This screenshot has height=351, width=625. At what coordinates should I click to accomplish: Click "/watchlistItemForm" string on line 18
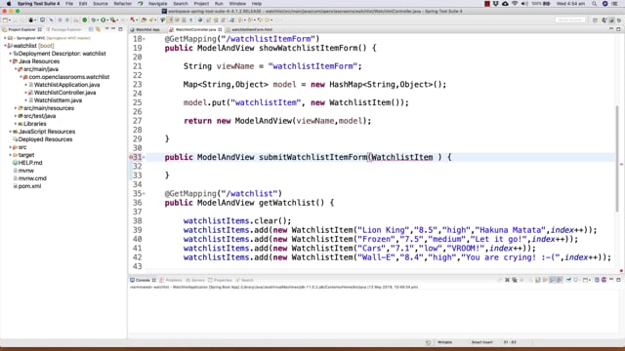pyautogui.click(x=269, y=39)
